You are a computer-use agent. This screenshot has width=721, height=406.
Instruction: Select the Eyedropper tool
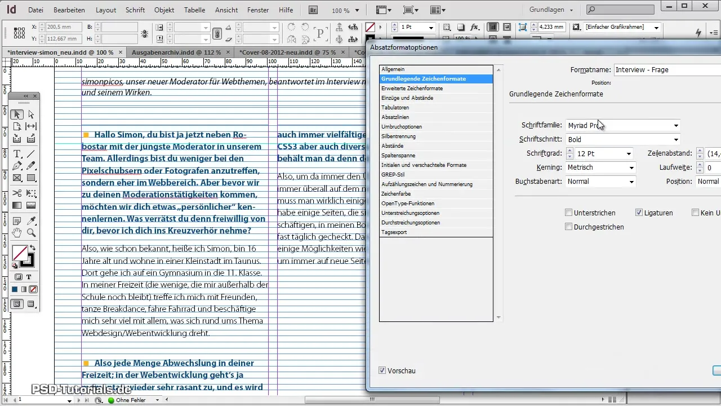tap(31, 220)
